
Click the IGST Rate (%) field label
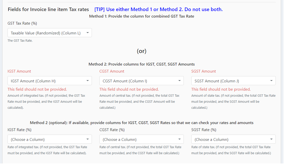click(19, 130)
